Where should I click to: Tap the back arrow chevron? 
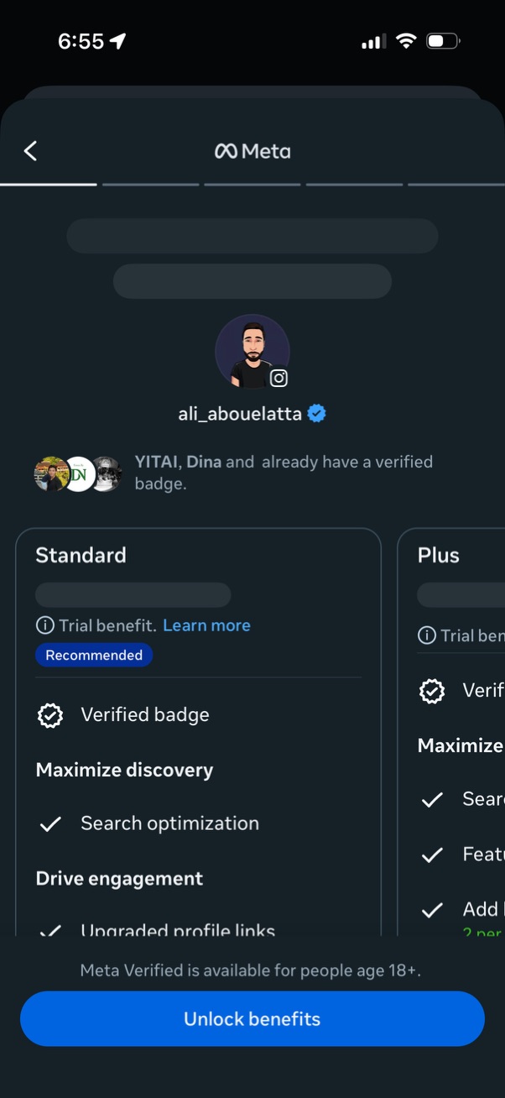30,150
